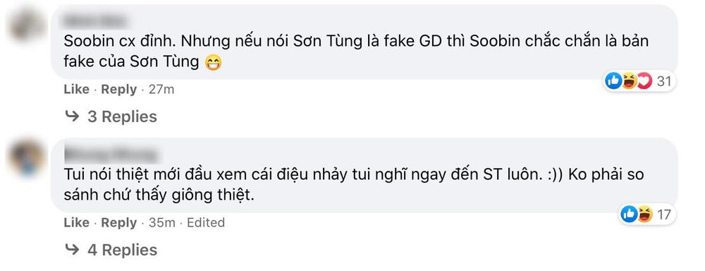Click Reply under the Tui nói thiệt comment
Viewport: 705px width, 271px height.
(x=118, y=223)
